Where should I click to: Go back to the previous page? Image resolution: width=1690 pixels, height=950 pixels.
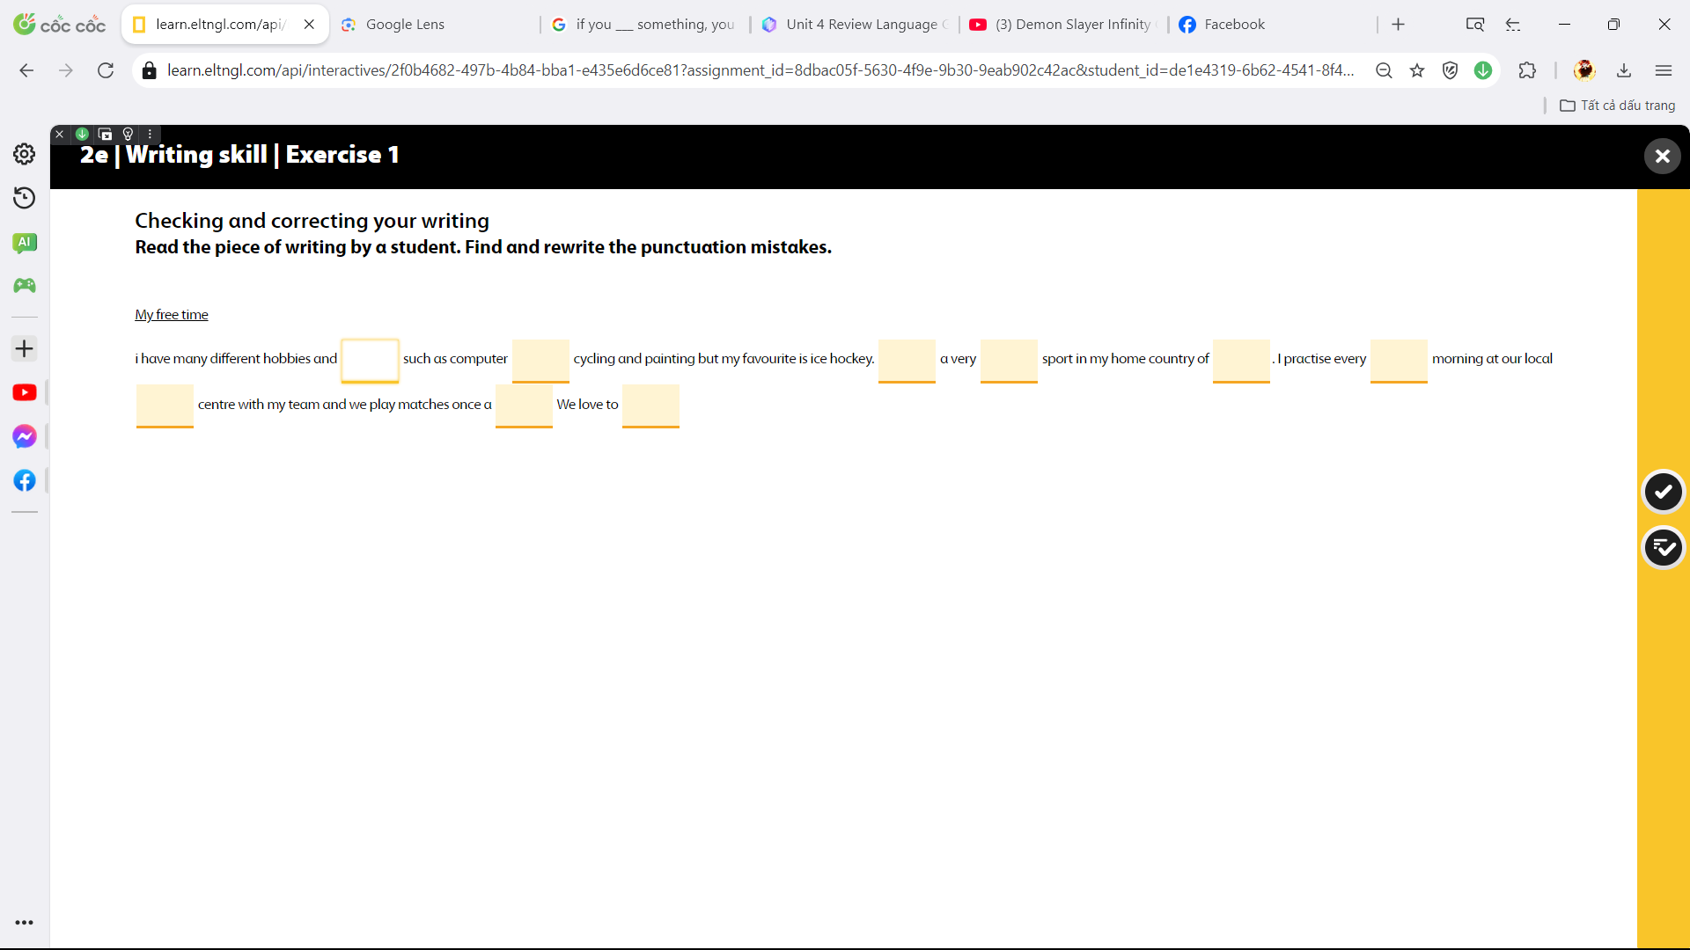(x=26, y=70)
